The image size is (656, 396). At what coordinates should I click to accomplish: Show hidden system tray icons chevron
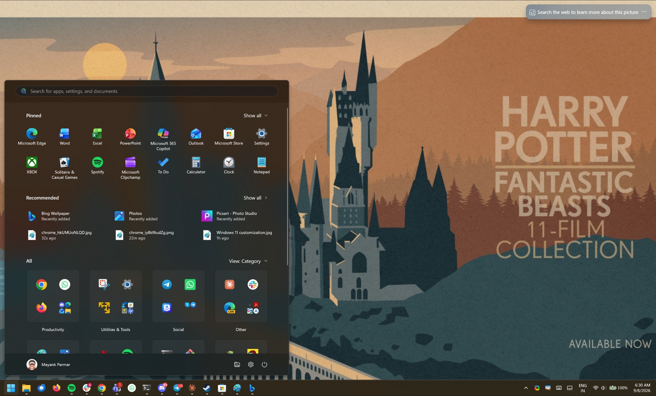526,388
